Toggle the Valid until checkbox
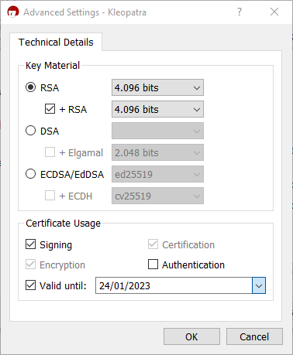The height and width of the screenshot is (355, 293). 30,285
